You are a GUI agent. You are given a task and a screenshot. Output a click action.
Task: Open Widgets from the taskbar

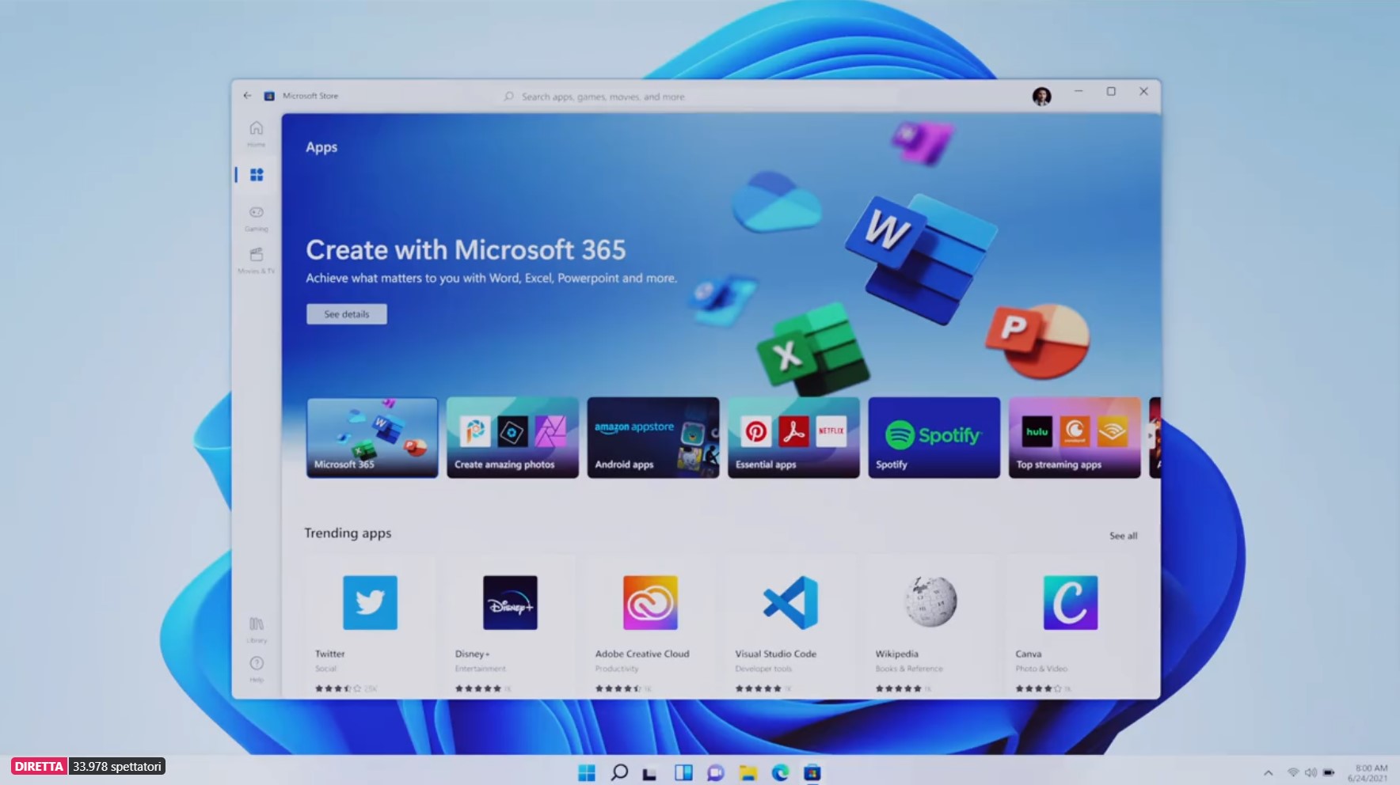tap(683, 772)
